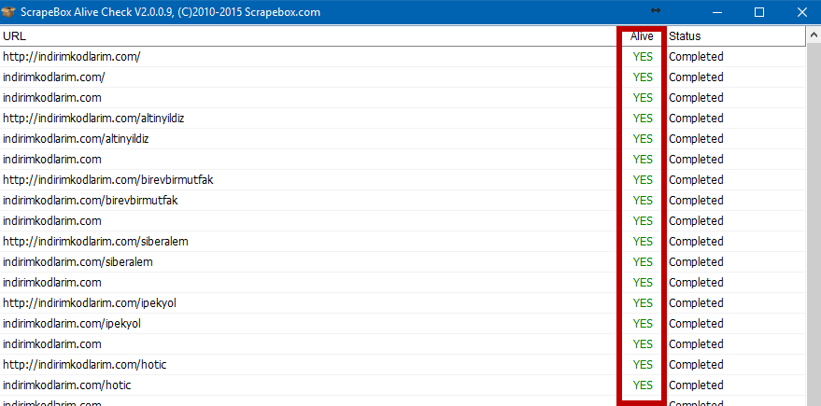Select URL indirimkodlarim.com/birevbirmutfak without http
This screenshot has width=821, height=406.
pos(90,201)
